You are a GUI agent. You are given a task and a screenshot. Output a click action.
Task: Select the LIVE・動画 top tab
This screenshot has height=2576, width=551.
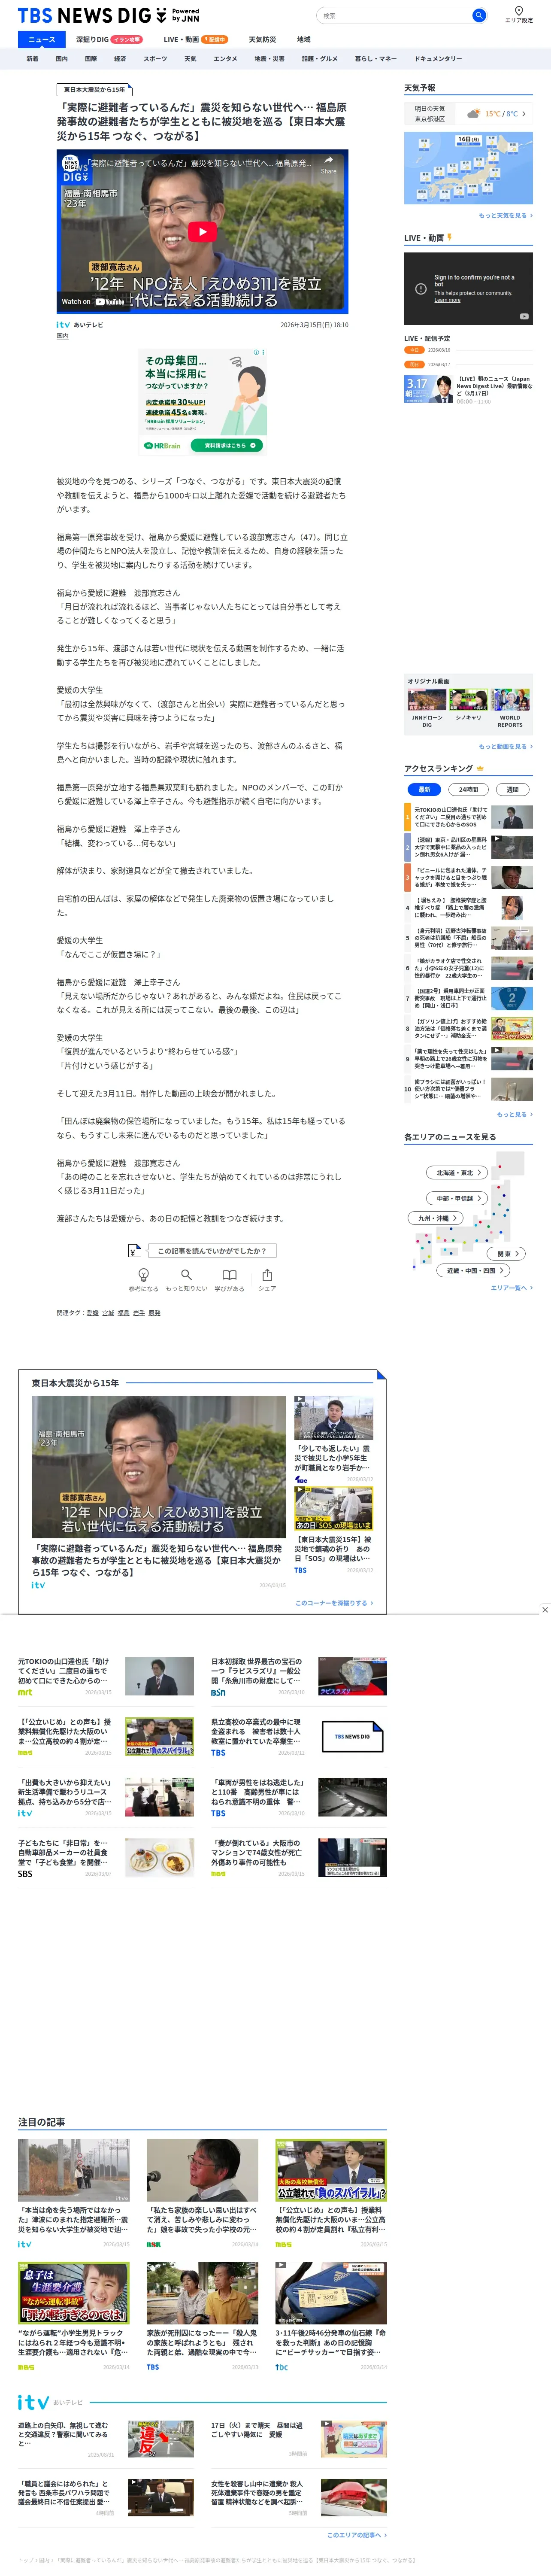point(196,40)
